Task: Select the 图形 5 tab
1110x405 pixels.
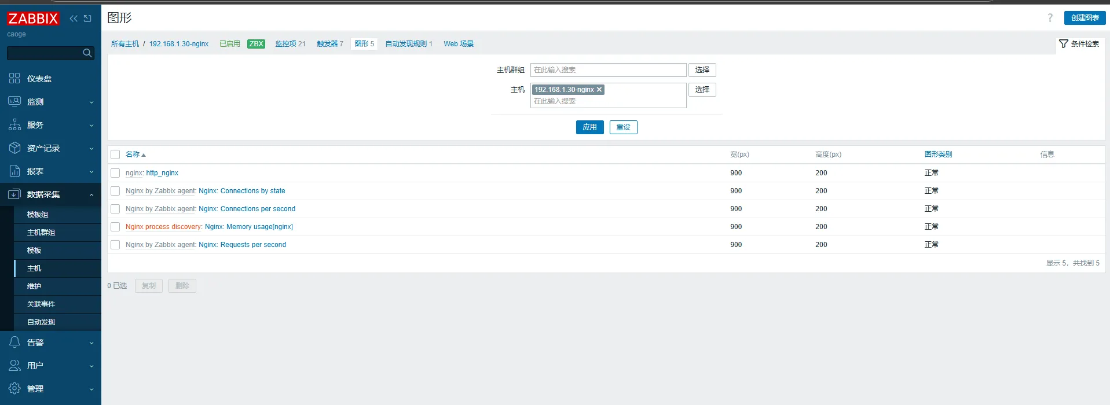Action: 364,44
